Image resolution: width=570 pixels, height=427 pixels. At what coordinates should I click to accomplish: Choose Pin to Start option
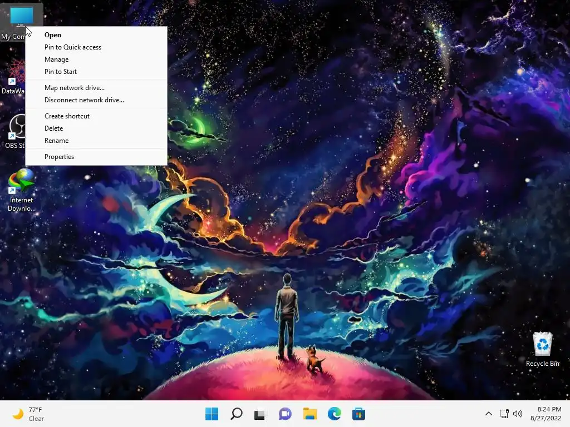[96, 72]
